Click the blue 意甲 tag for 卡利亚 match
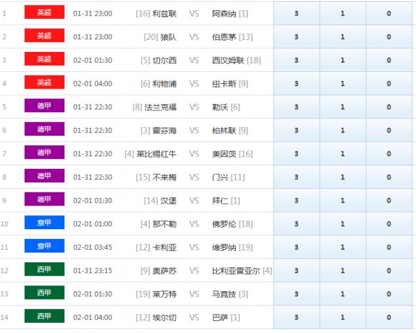The width and height of the screenshot is (416, 333). click(44, 246)
